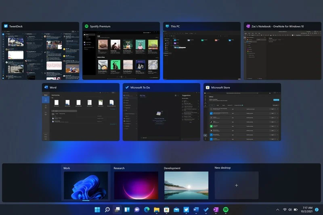Open File Explorer from the taskbar

(x=156, y=209)
